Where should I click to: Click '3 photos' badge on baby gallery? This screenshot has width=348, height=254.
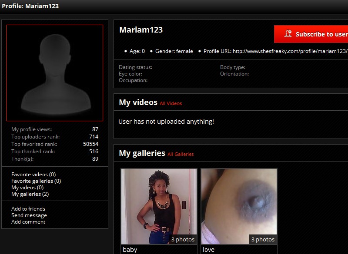pos(183,239)
